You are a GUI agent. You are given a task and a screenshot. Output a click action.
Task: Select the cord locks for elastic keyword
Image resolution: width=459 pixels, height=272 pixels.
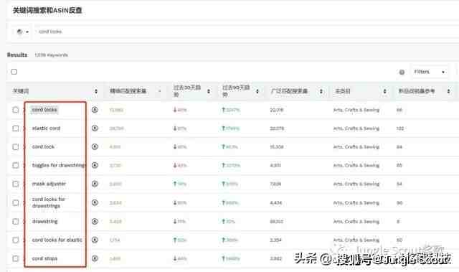click(x=57, y=240)
